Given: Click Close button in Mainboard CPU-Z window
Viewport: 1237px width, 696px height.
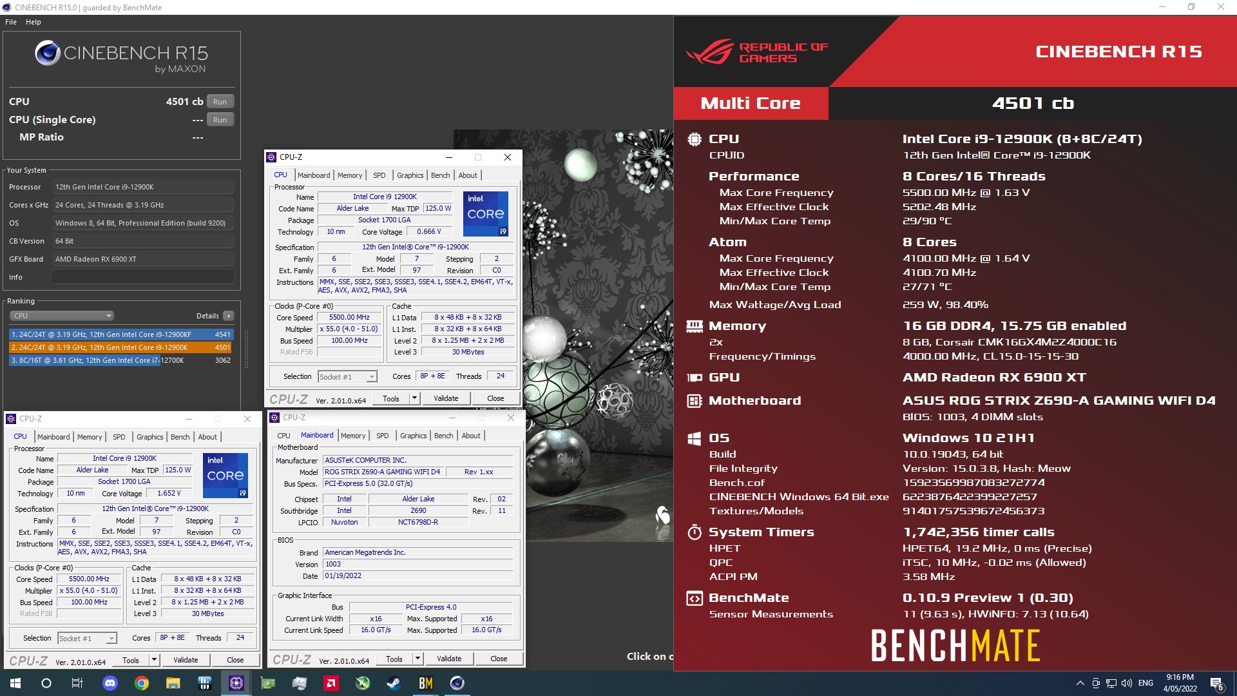Looking at the screenshot, I should [499, 659].
